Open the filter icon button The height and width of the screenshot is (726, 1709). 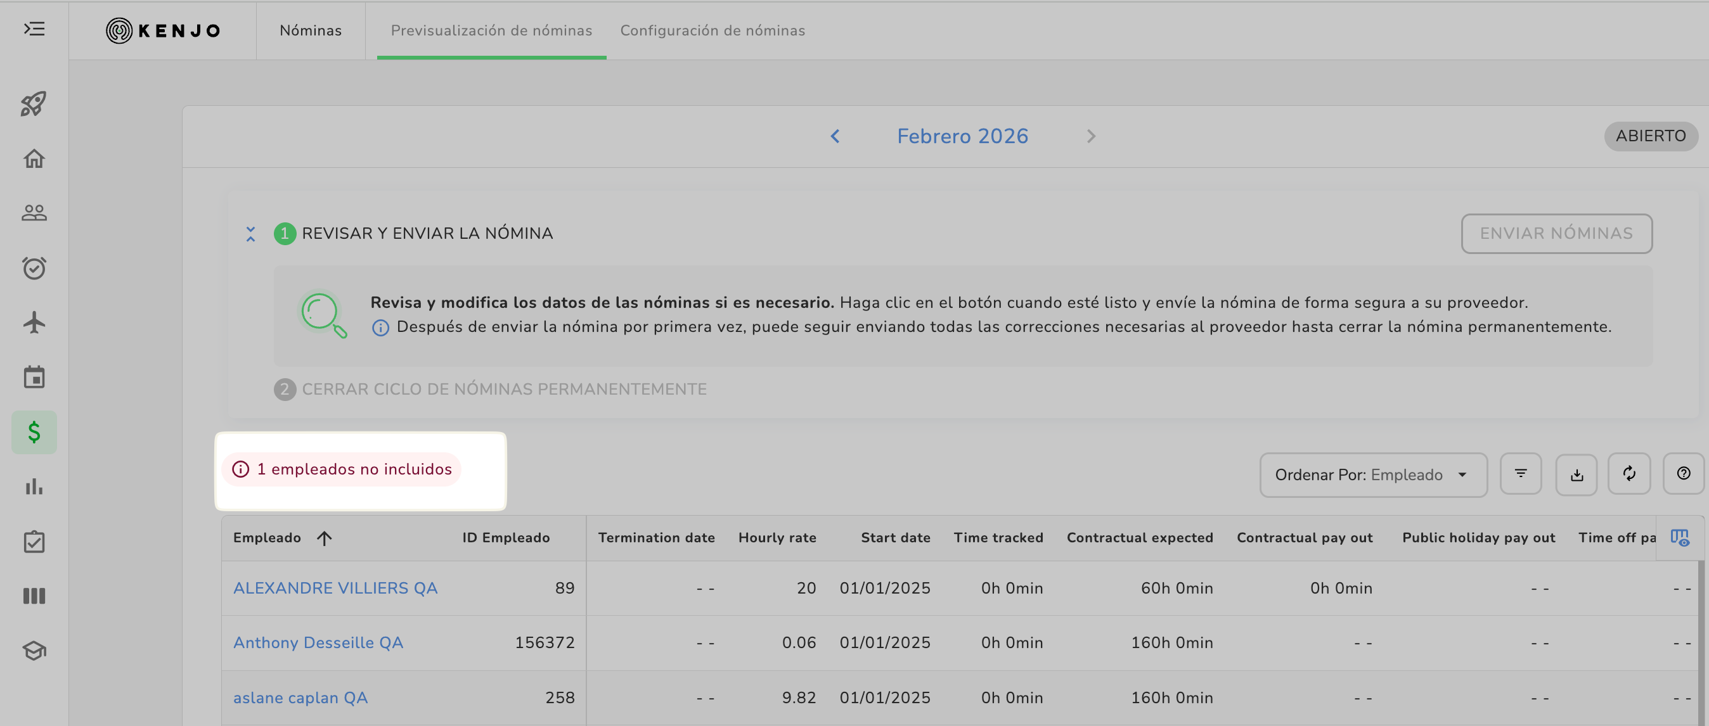(1521, 474)
